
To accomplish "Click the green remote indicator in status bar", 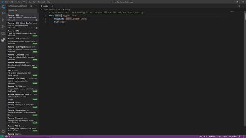I will click(x=2, y=136).
